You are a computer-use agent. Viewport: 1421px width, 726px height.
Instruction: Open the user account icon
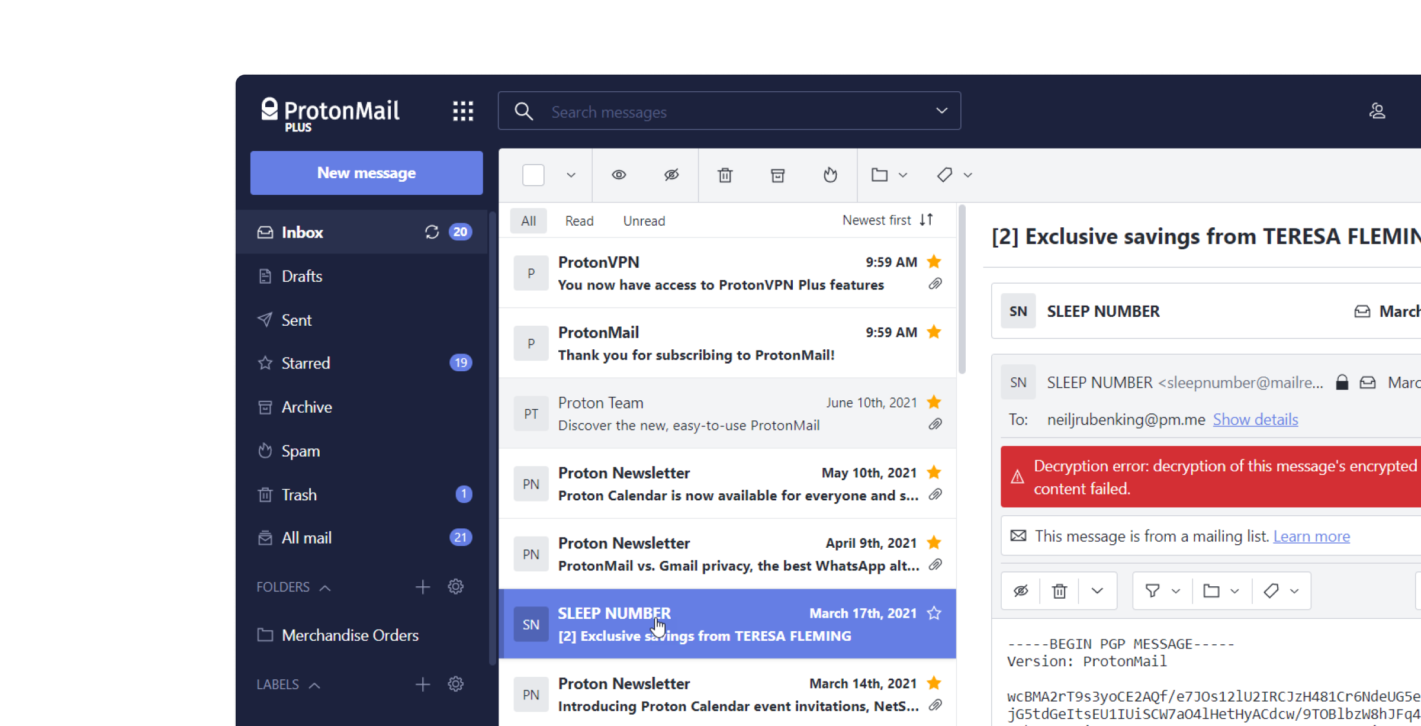1377,111
